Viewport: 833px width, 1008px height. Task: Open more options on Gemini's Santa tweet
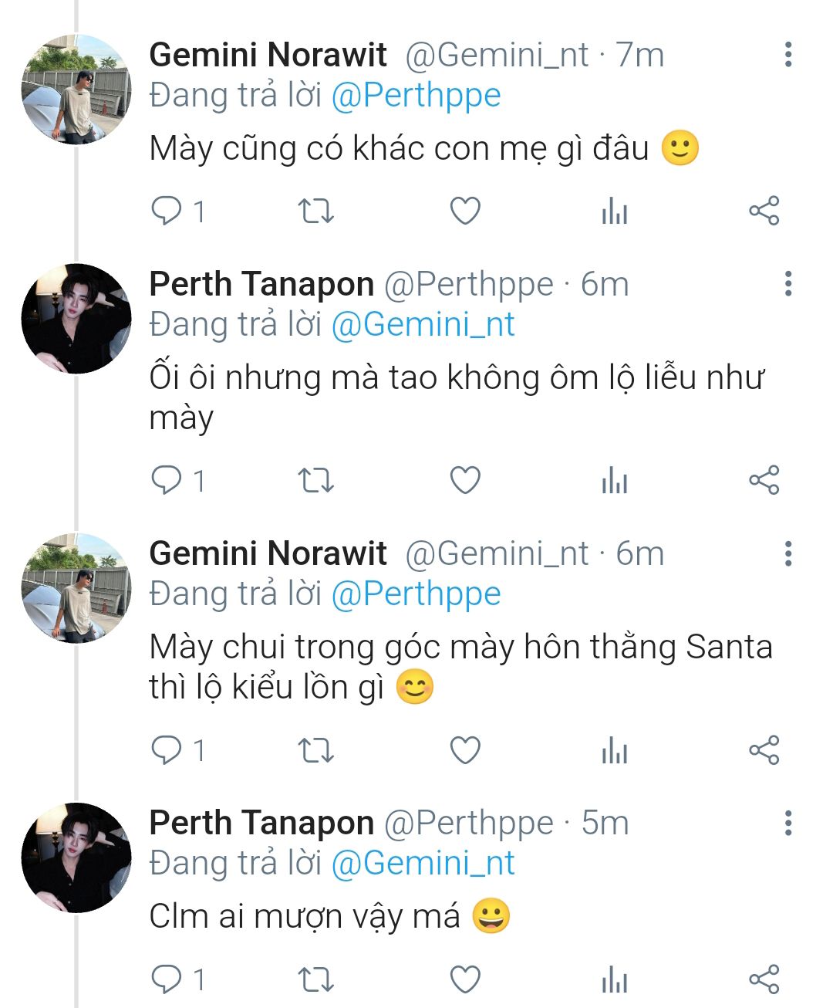coord(787,553)
